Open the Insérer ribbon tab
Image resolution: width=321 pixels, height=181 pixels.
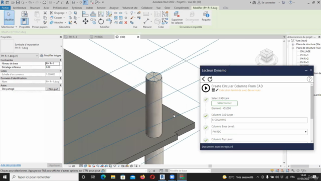(89, 8)
